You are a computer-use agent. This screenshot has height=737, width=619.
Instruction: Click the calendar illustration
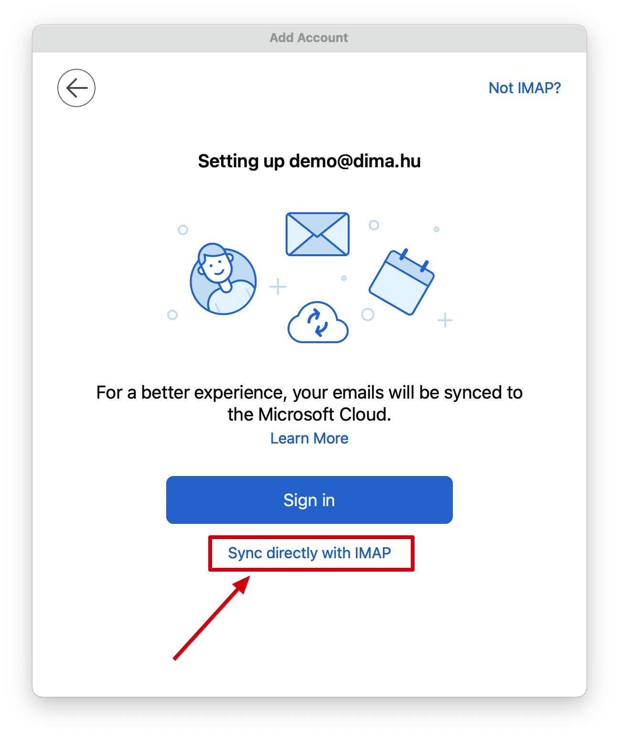pos(402,282)
